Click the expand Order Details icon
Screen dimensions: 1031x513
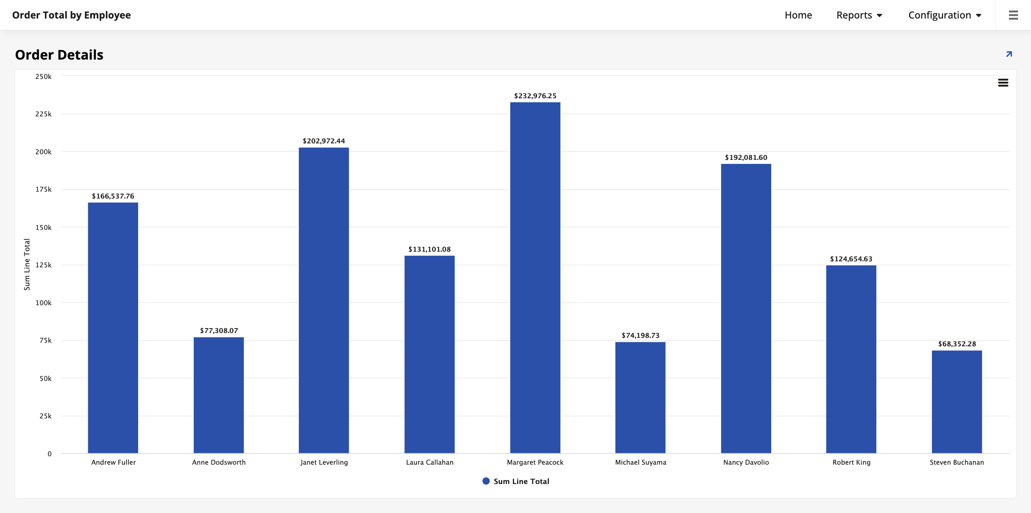(1008, 54)
